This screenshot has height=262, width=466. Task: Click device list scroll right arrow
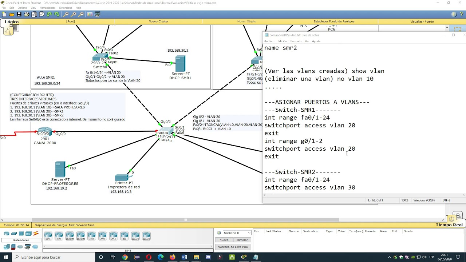(212, 246)
